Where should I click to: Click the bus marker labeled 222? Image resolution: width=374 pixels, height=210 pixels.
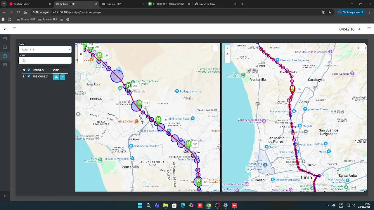point(100,55)
